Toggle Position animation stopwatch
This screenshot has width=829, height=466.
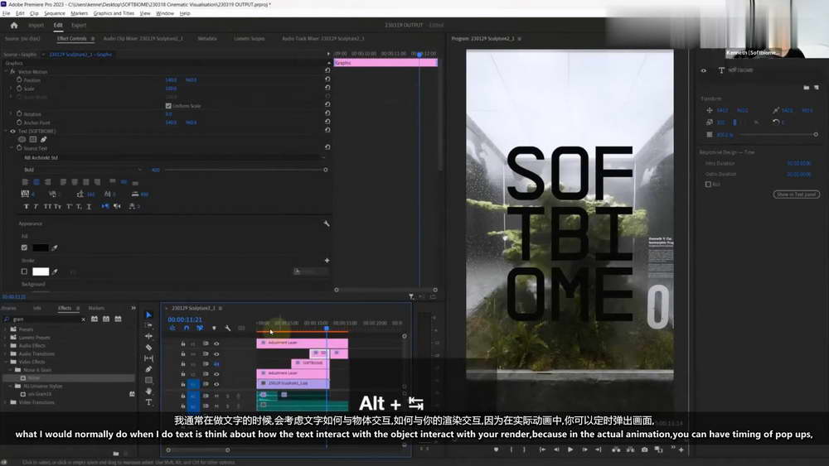19,79
